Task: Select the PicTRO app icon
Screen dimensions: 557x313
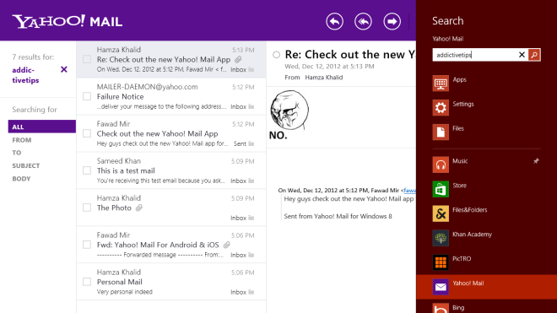Action: point(441,262)
